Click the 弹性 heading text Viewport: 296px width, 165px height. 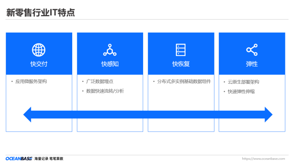point(252,64)
